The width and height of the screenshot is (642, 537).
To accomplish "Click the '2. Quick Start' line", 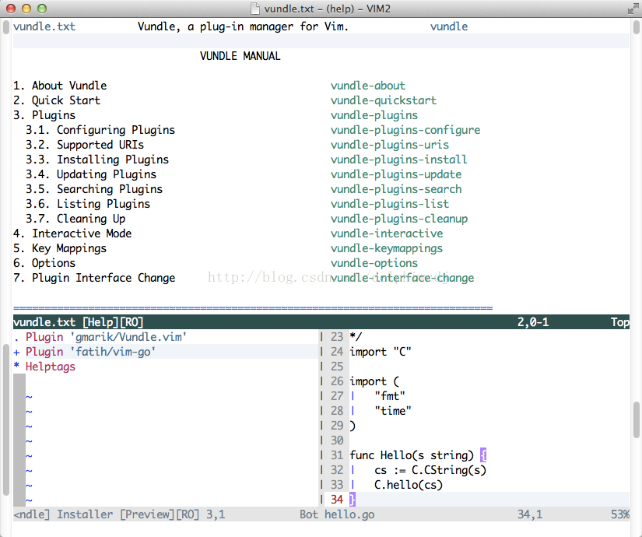I will coord(57,100).
